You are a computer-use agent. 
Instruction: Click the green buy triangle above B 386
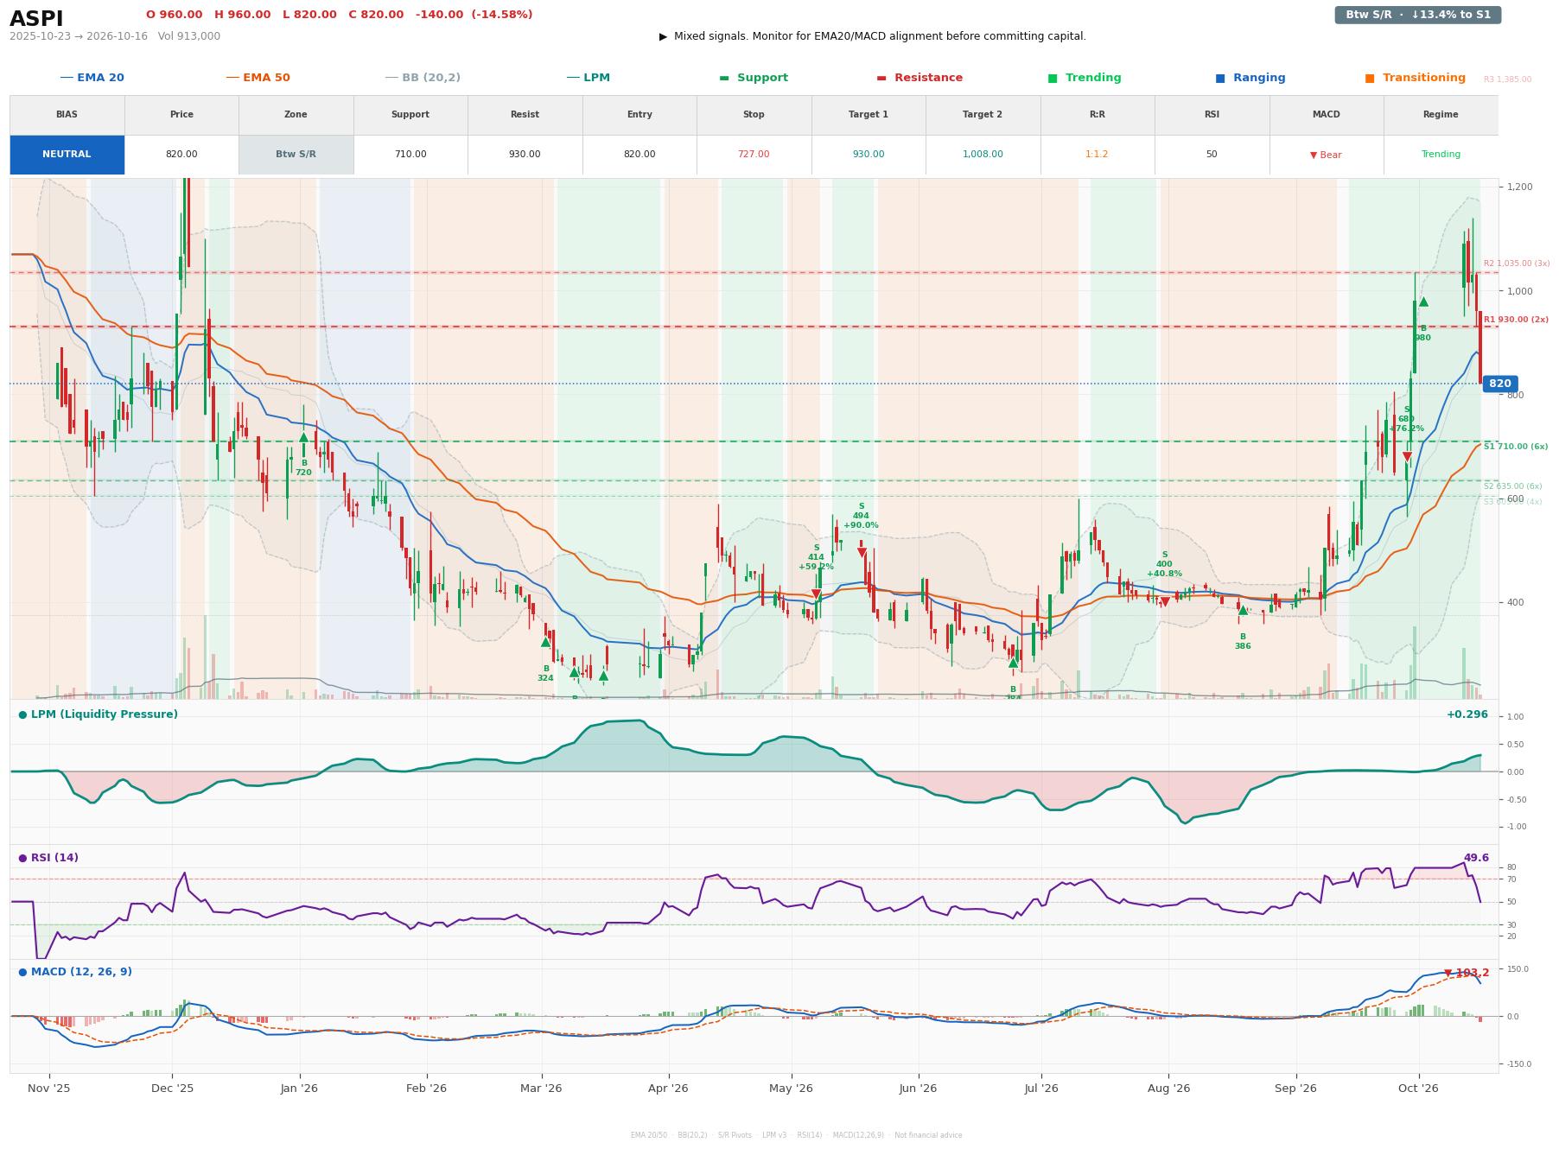tap(1243, 610)
